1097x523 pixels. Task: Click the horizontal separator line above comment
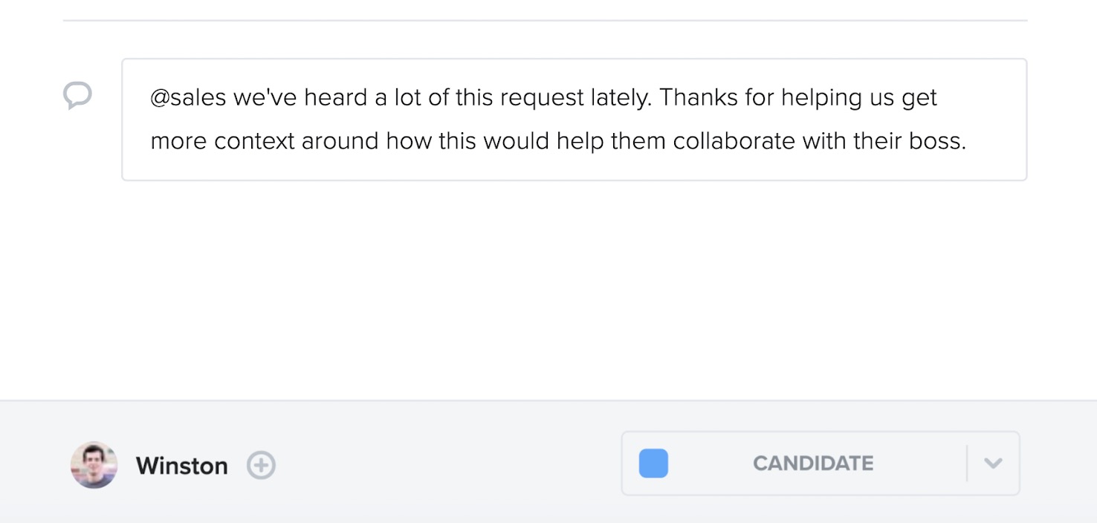point(546,20)
